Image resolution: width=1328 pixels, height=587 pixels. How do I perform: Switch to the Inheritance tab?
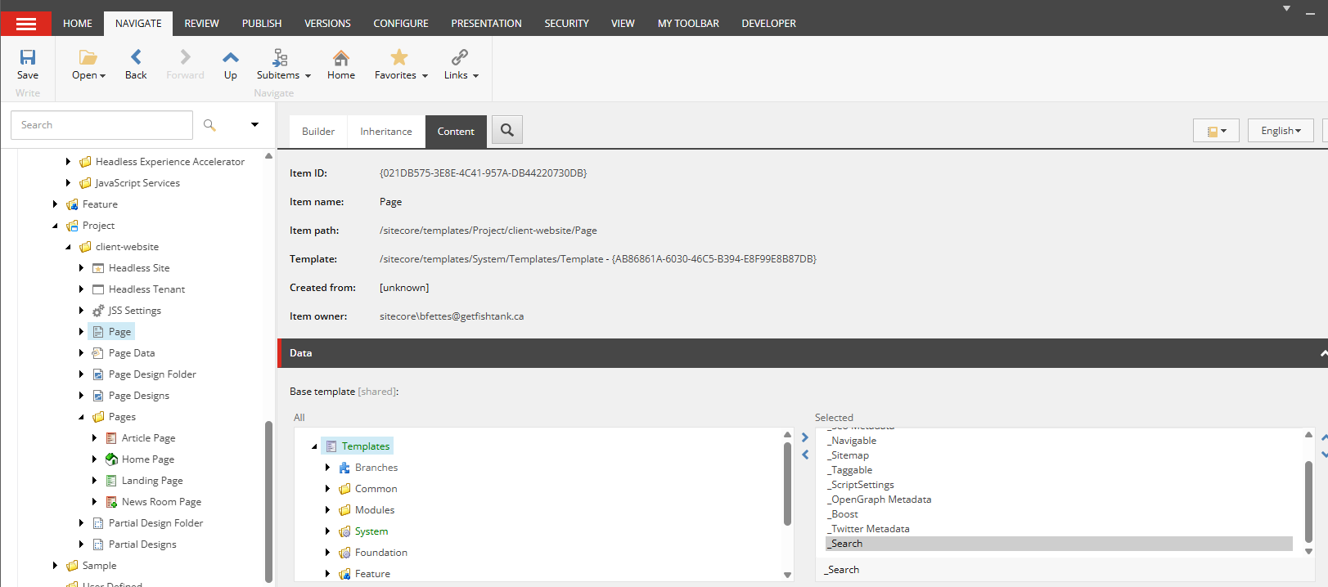click(386, 132)
